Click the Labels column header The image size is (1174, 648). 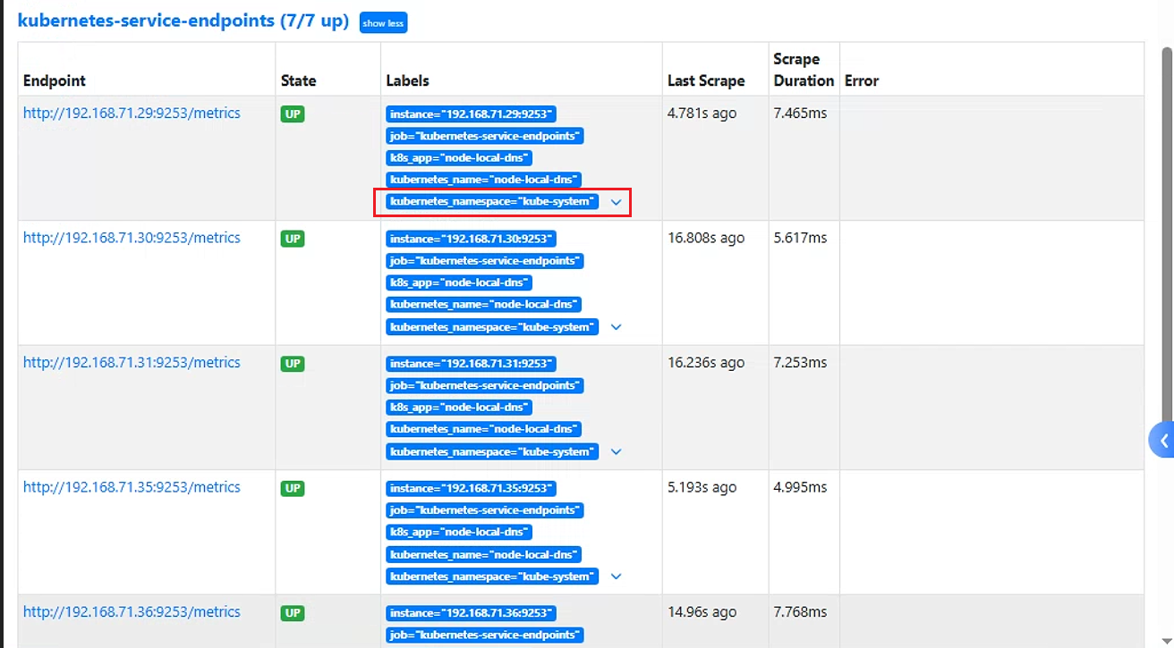point(408,80)
